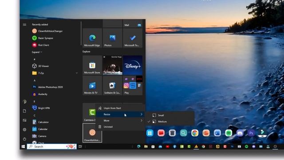
Task: Open Riot Client in Recently added
Action: (41, 45)
